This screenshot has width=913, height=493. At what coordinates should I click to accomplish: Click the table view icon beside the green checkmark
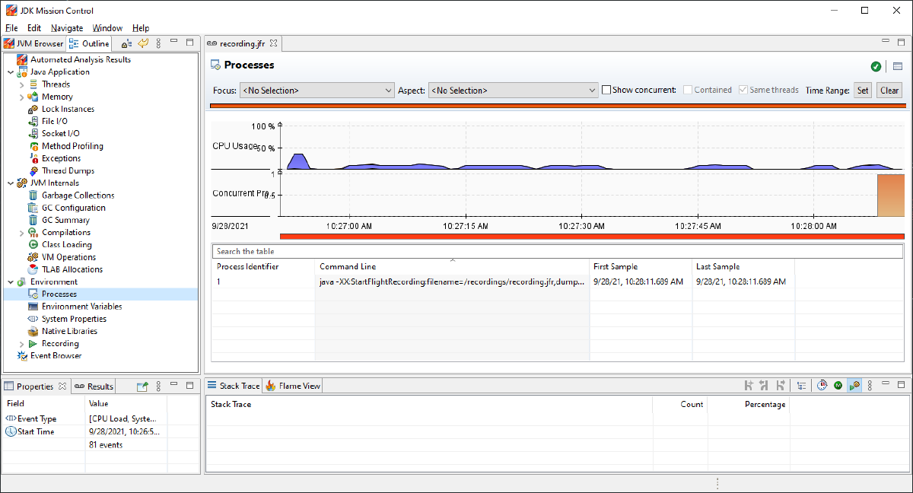click(898, 66)
